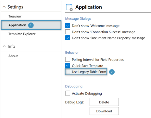The image size is (151, 118).
Task: Disable the Quick Save Template checkbox
Action: (67, 66)
